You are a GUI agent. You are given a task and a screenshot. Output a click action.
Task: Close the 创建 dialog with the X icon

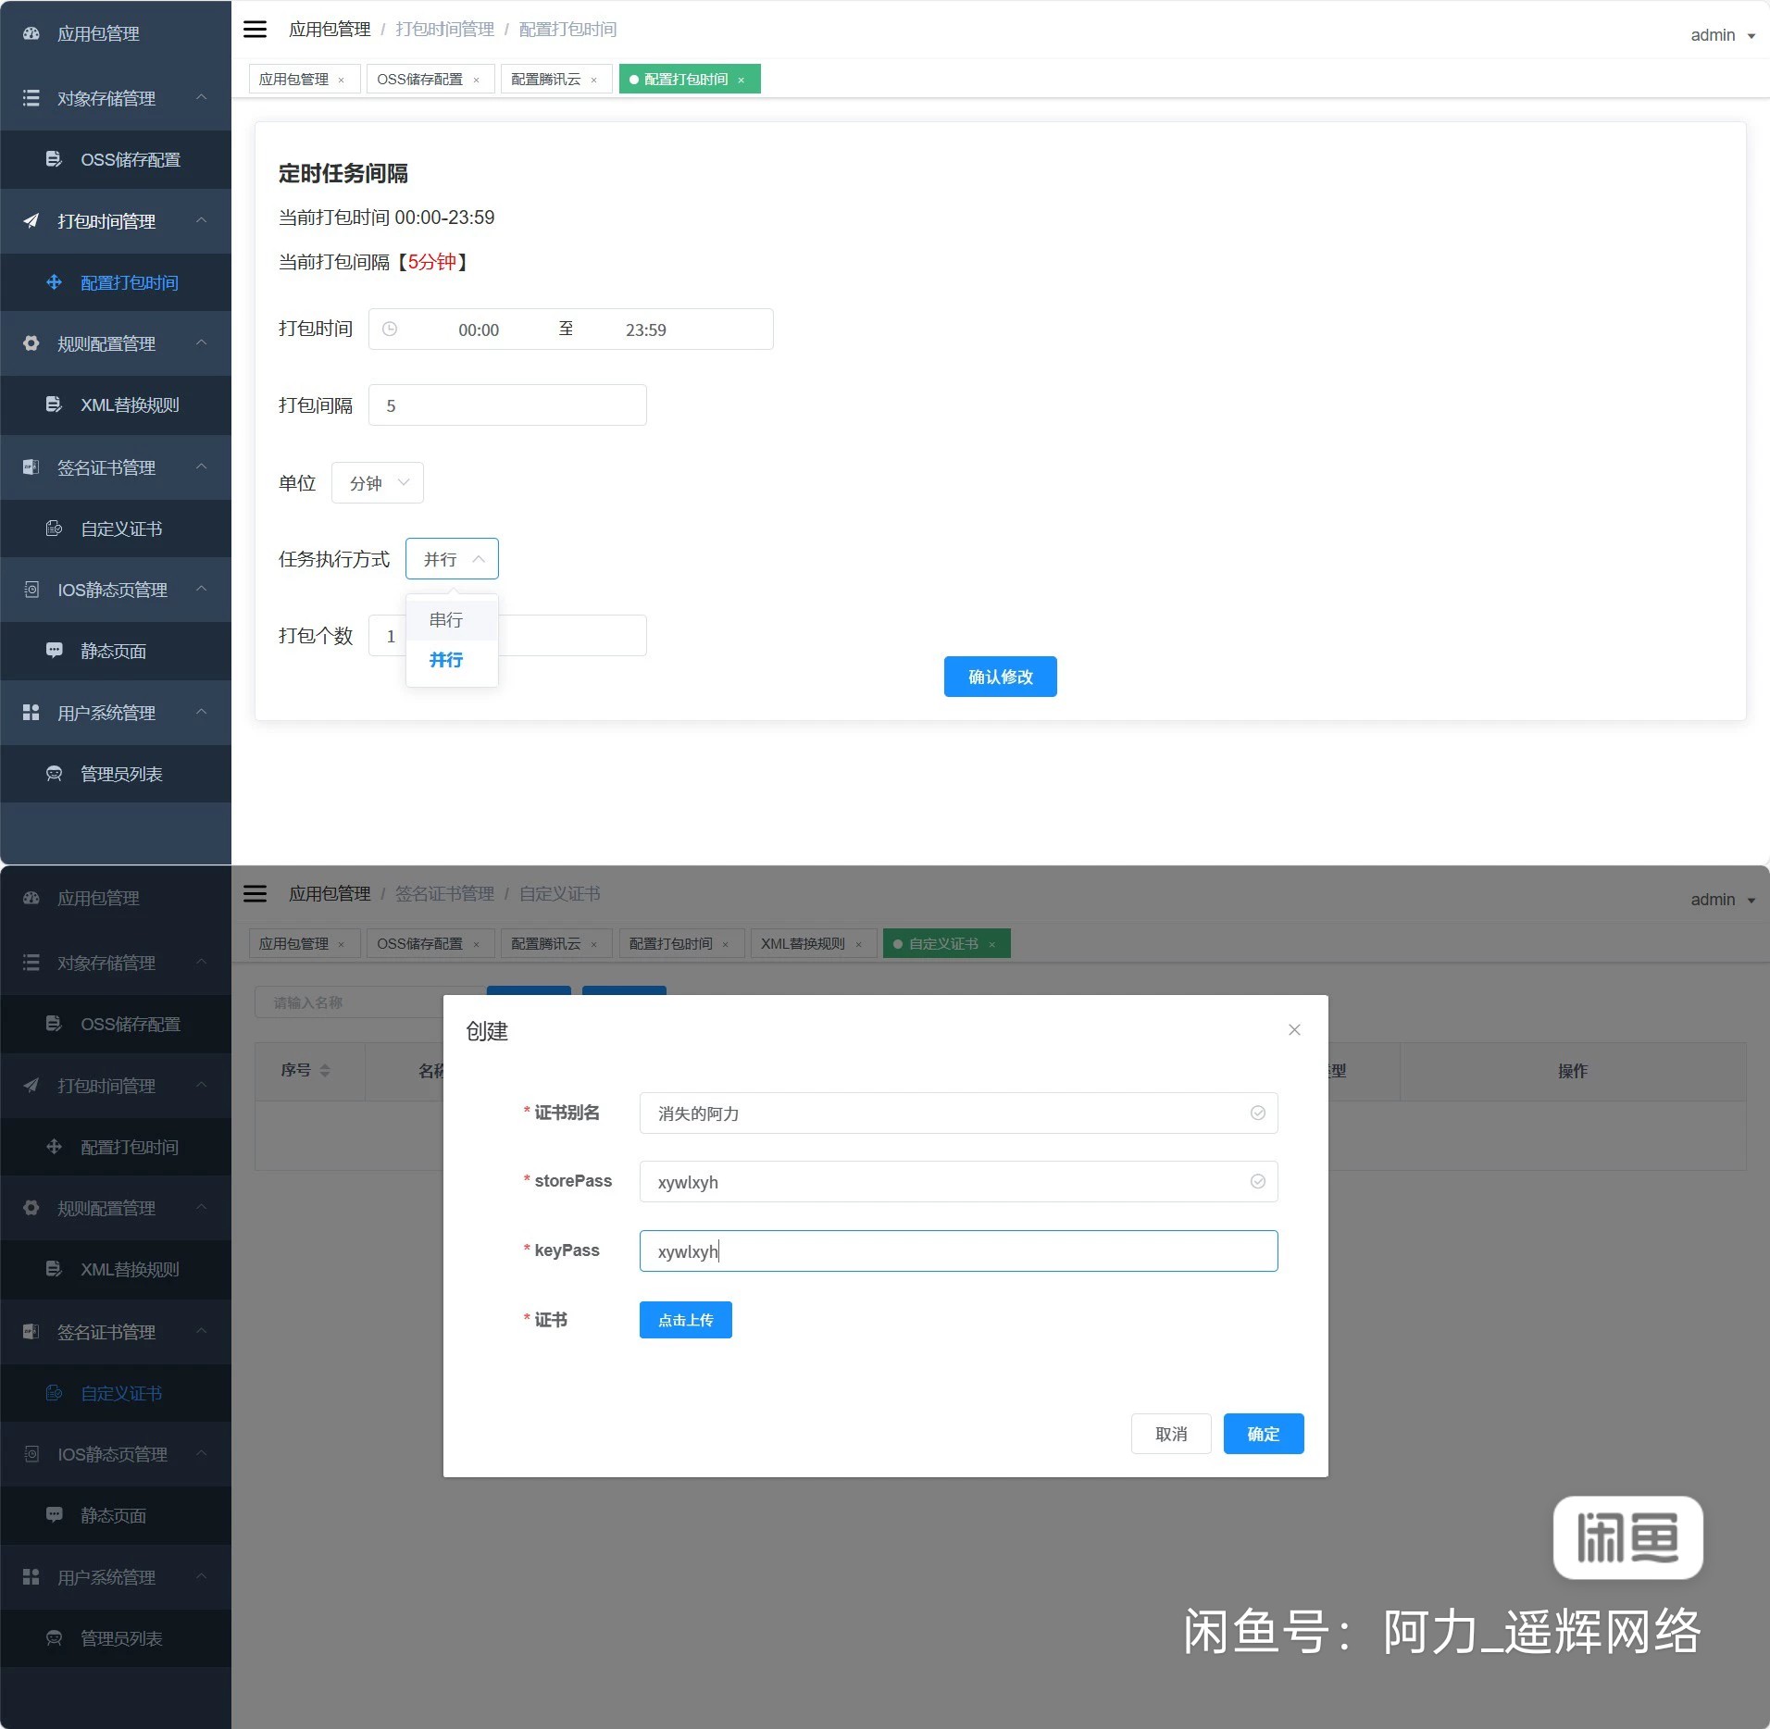click(1294, 1030)
